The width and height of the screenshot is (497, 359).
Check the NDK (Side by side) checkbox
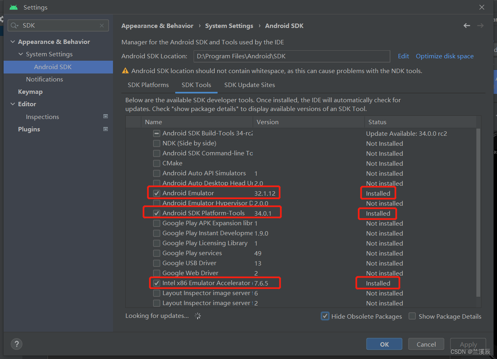pos(156,143)
